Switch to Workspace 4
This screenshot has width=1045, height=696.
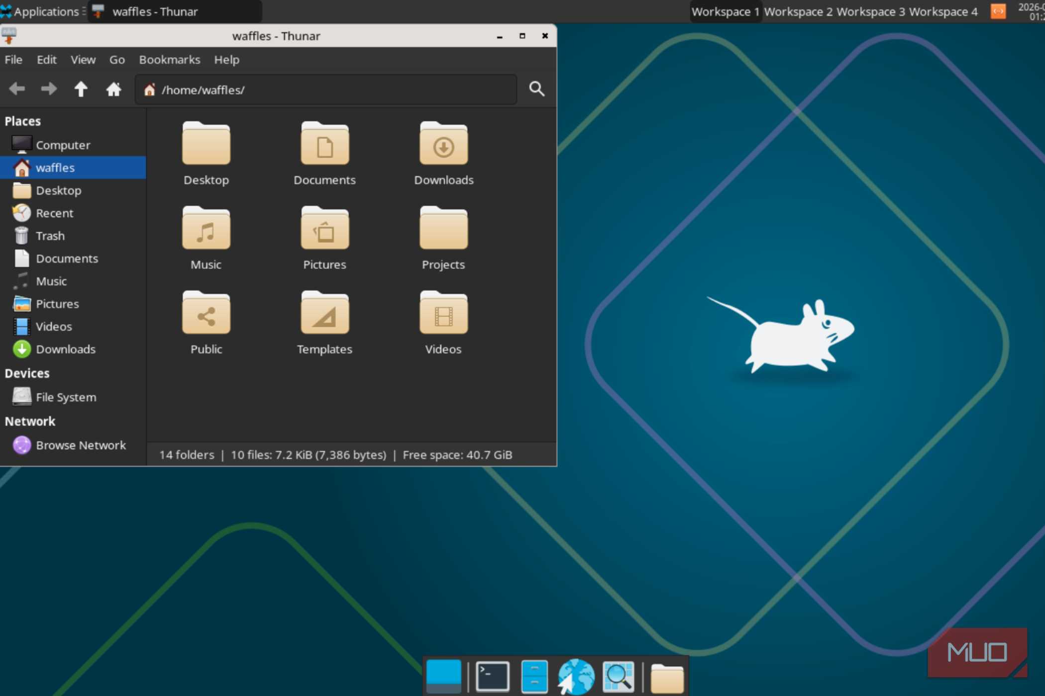pos(943,11)
